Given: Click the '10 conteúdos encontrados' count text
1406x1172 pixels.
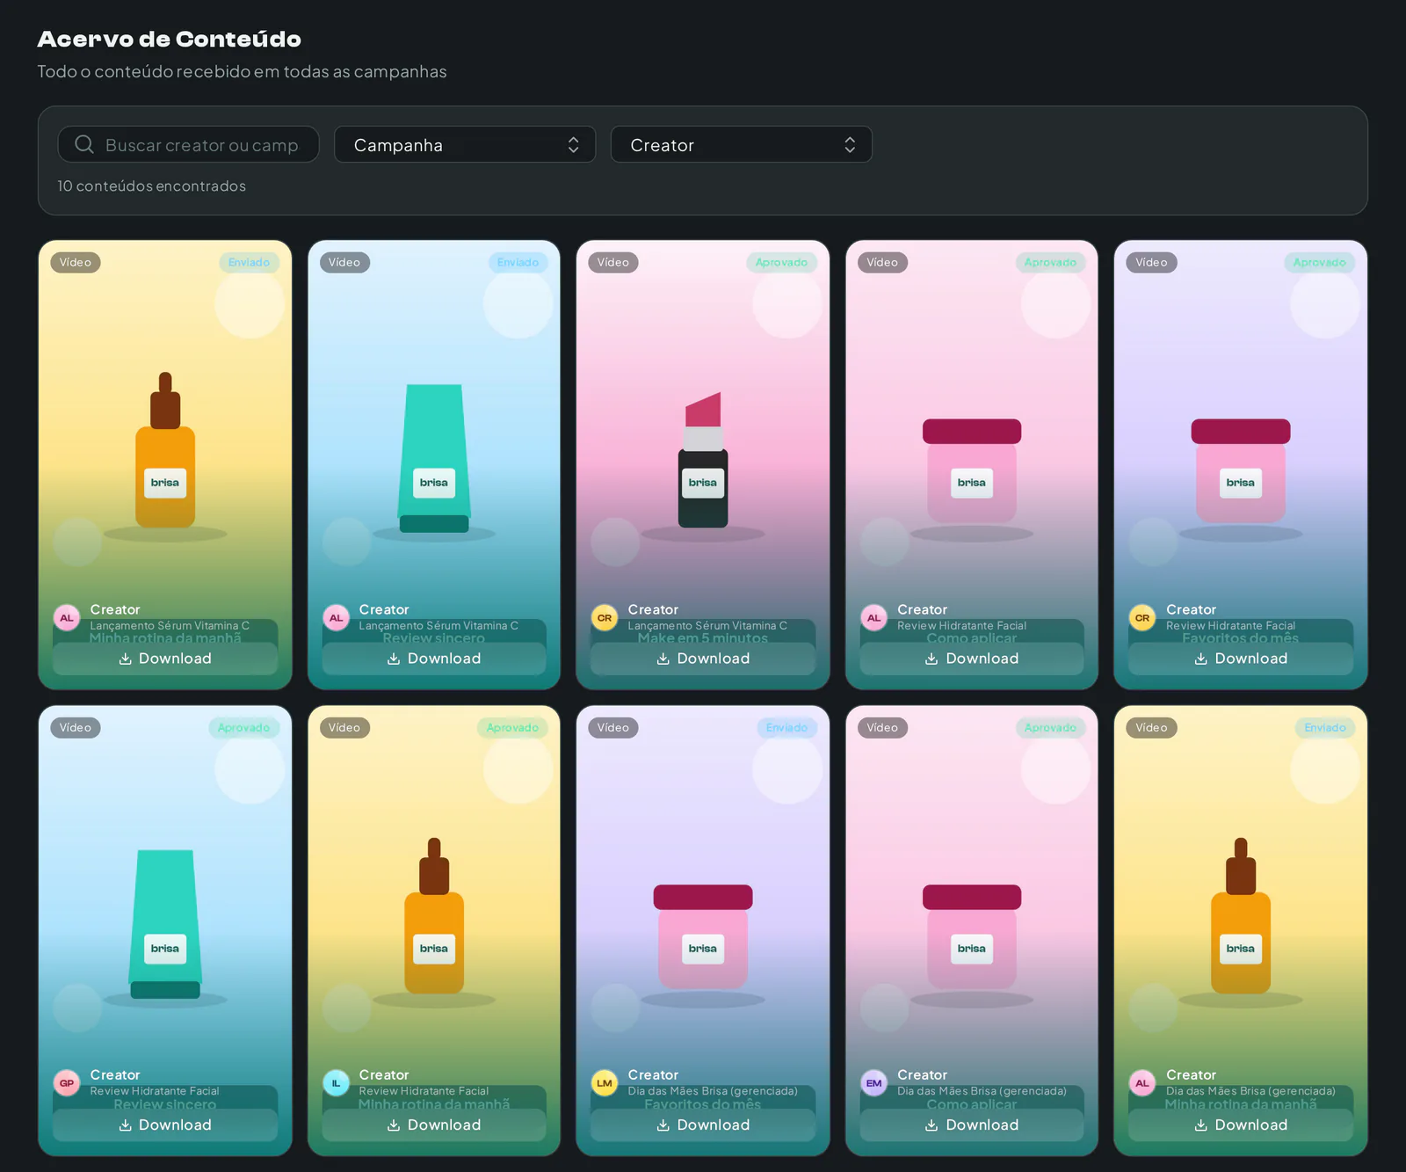Looking at the screenshot, I should (152, 186).
